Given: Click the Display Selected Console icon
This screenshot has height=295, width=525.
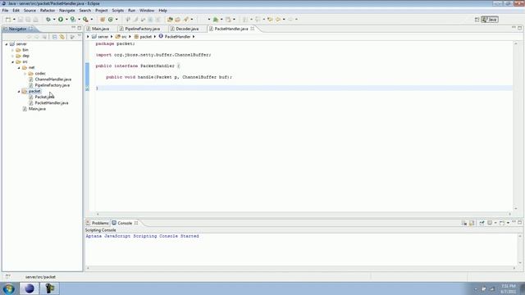Looking at the screenshot, I should tap(490, 223).
